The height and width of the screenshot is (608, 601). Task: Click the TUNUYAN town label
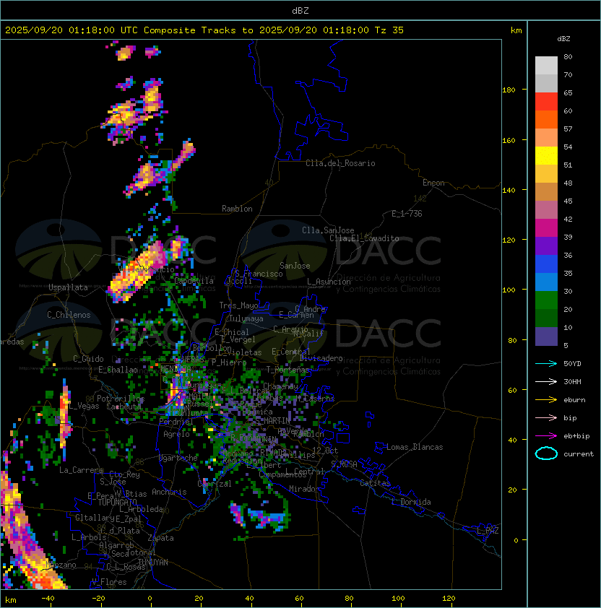pos(153,563)
